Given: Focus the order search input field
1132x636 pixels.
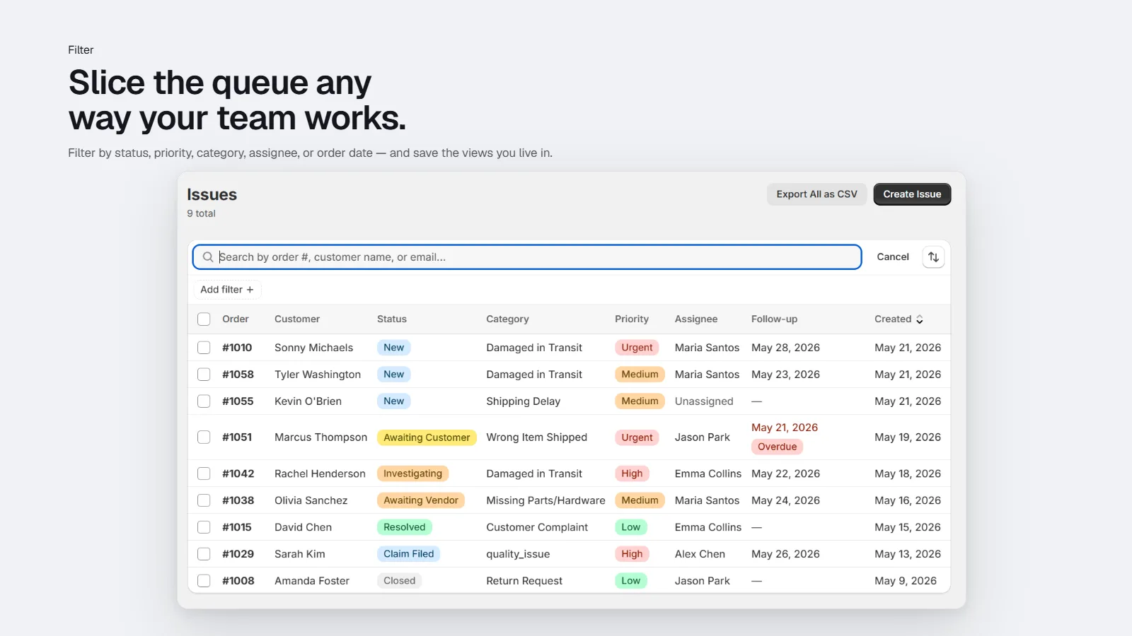Looking at the screenshot, I should click(x=527, y=257).
